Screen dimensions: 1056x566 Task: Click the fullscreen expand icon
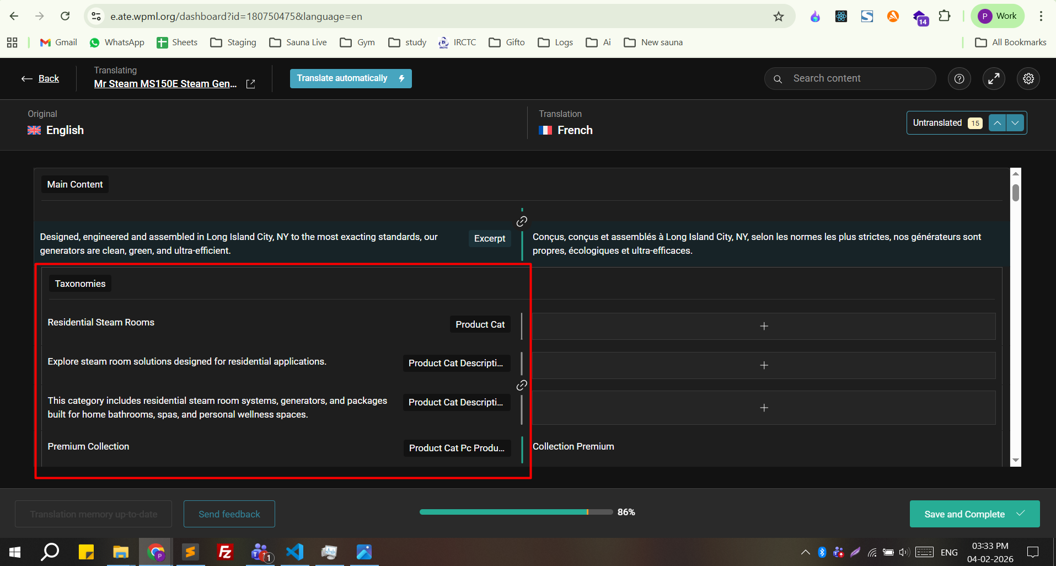994,79
